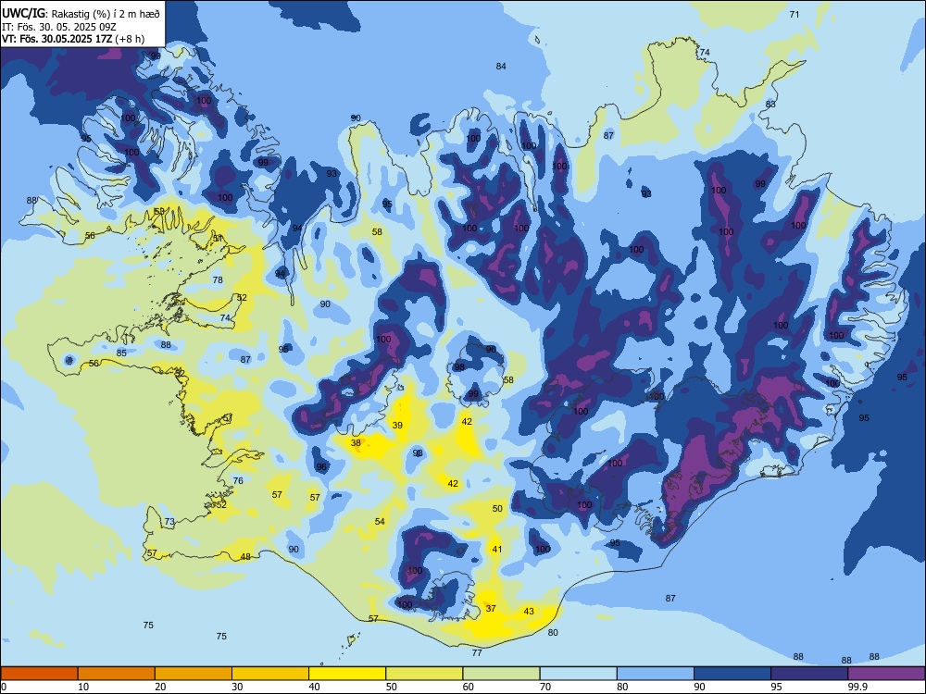Click the map value 48 on the southwest coast
Image resolution: width=926 pixels, height=694 pixels.
coord(245,556)
